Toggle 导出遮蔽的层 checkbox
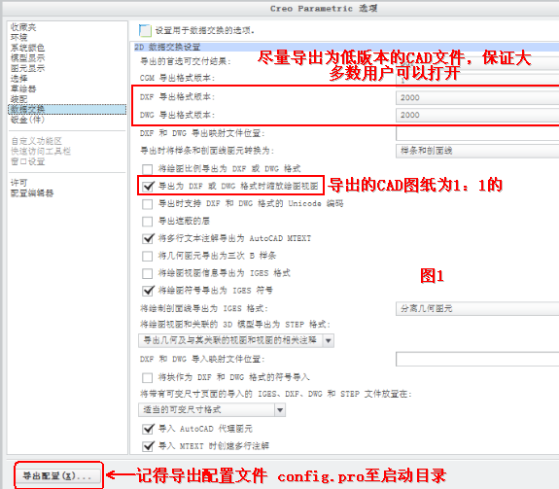This screenshot has height=489, width=559. [x=147, y=222]
